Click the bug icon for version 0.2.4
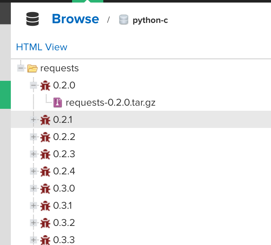271x245 pixels. pyautogui.click(x=45, y=171)
